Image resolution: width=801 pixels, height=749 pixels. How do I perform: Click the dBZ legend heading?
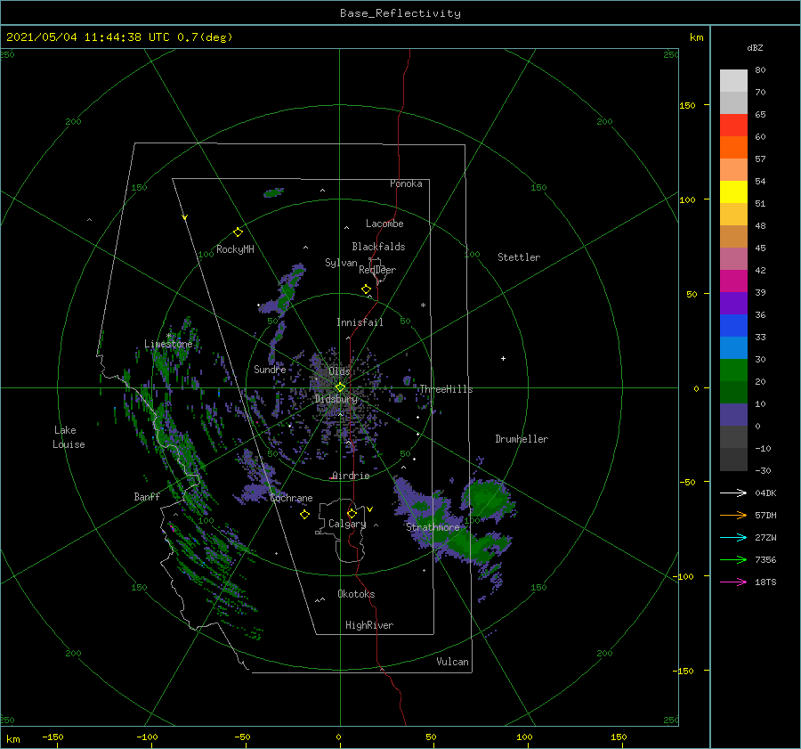pyautogui.click(x=755, y=48)
